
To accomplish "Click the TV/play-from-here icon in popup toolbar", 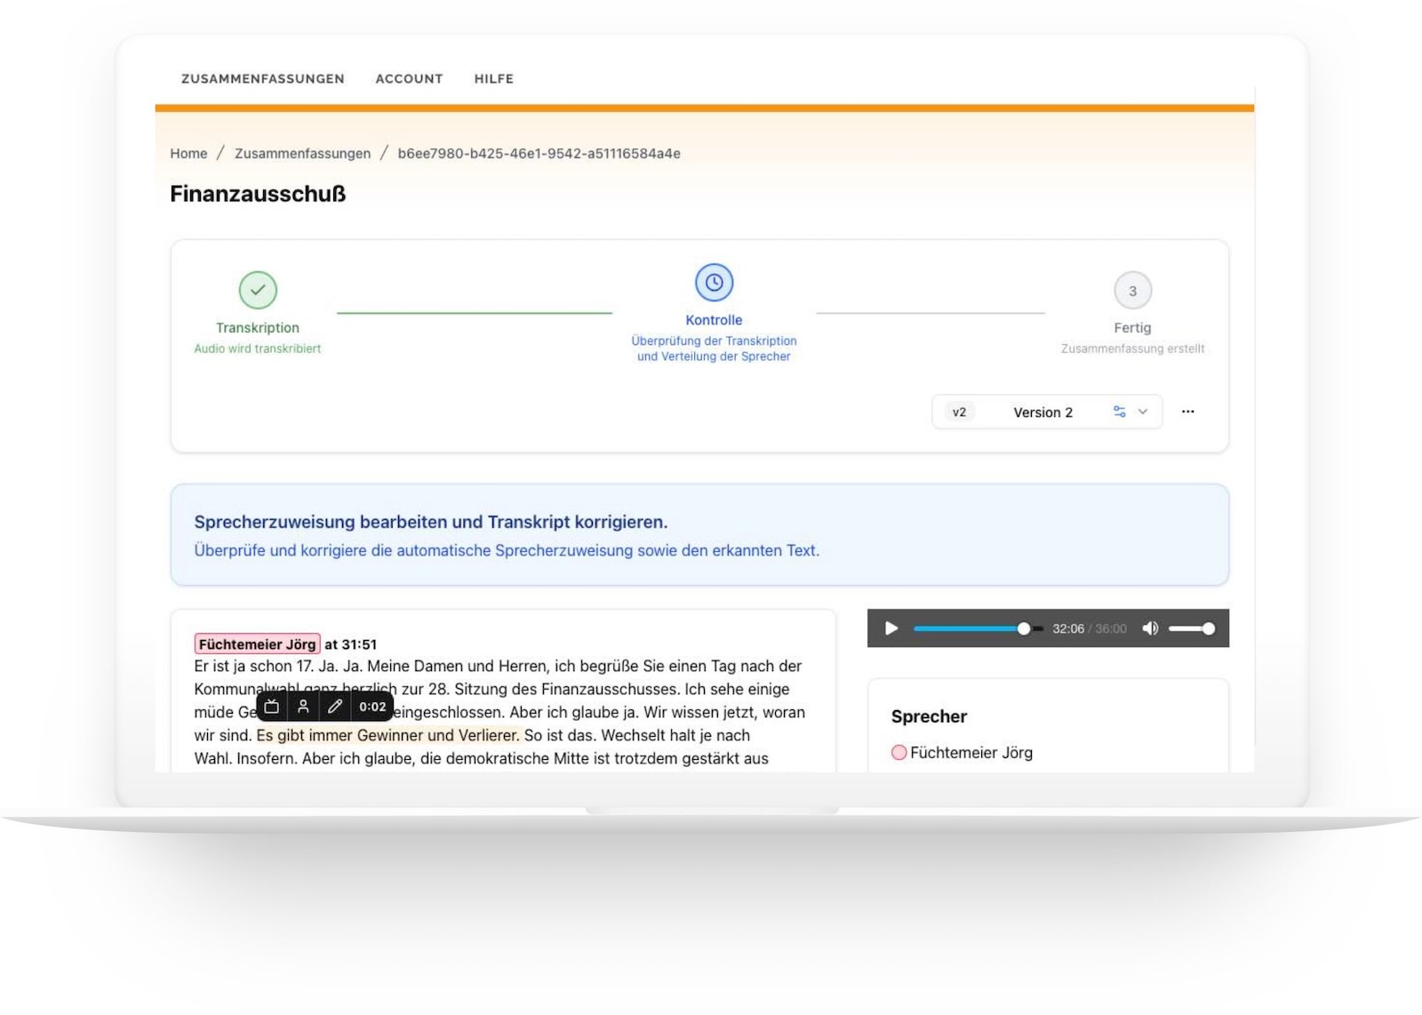I will pos(272,707).
